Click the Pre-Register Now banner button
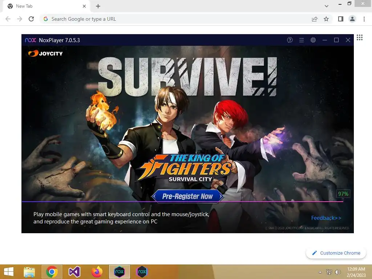 coord(187,196)
